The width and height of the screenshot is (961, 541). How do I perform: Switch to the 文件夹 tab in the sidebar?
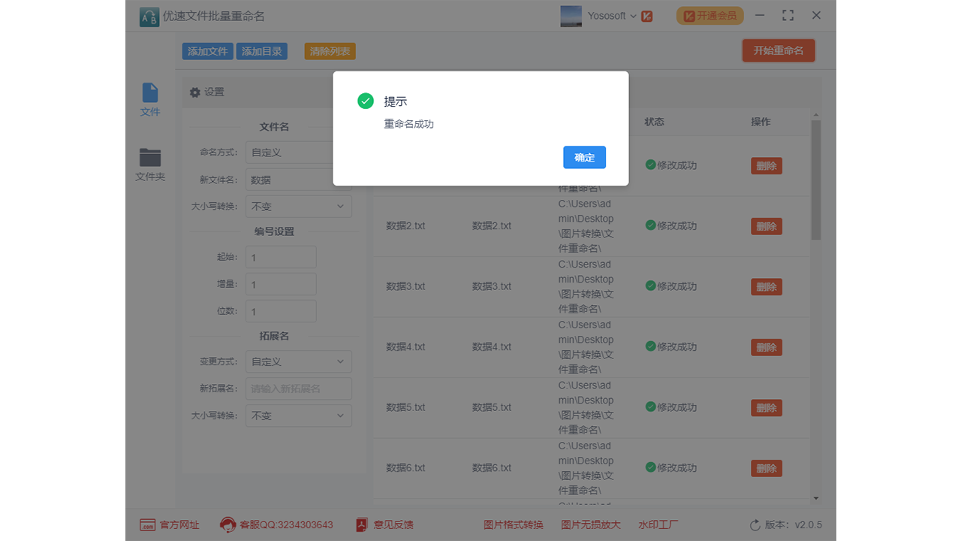coord(150,164)
